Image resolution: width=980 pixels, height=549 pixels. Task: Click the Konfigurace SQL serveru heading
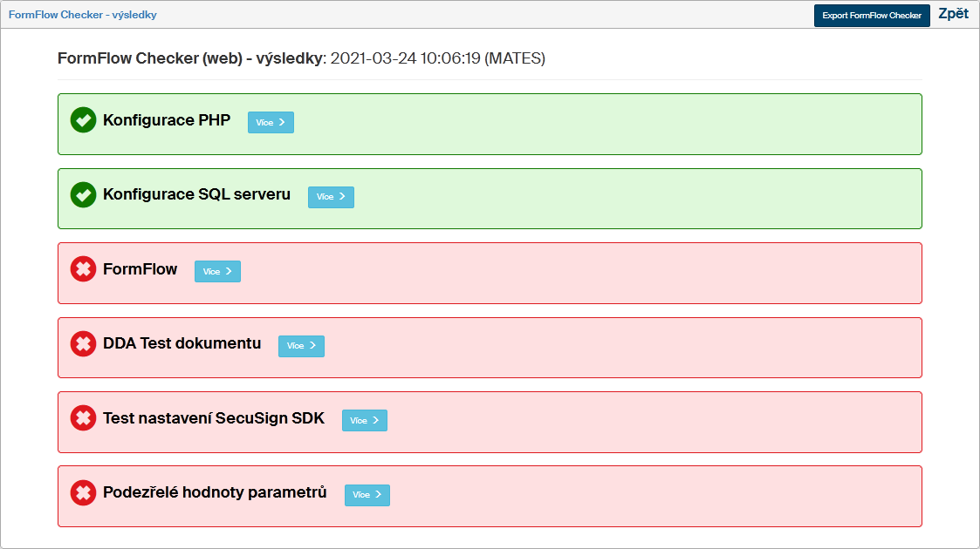[x=196, y=194]
